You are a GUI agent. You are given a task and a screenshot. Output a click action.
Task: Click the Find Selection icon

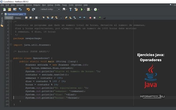pyautogui.click(x=43, y=18)
